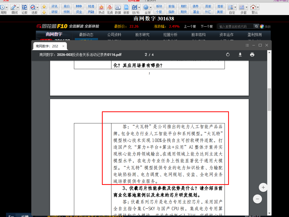The image size is (289, 217).
Task: Click the 周期 clock icon
Action: click(3, 7)
